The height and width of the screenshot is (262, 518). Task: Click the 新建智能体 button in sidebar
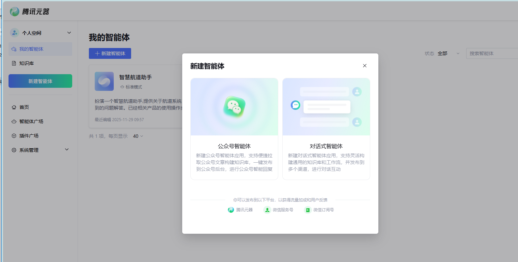tap(40, 81)
